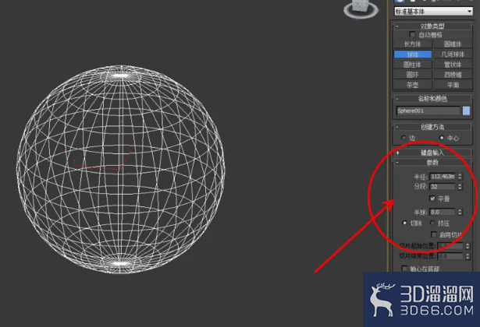Click the 半径 value field

click(443, 177)
